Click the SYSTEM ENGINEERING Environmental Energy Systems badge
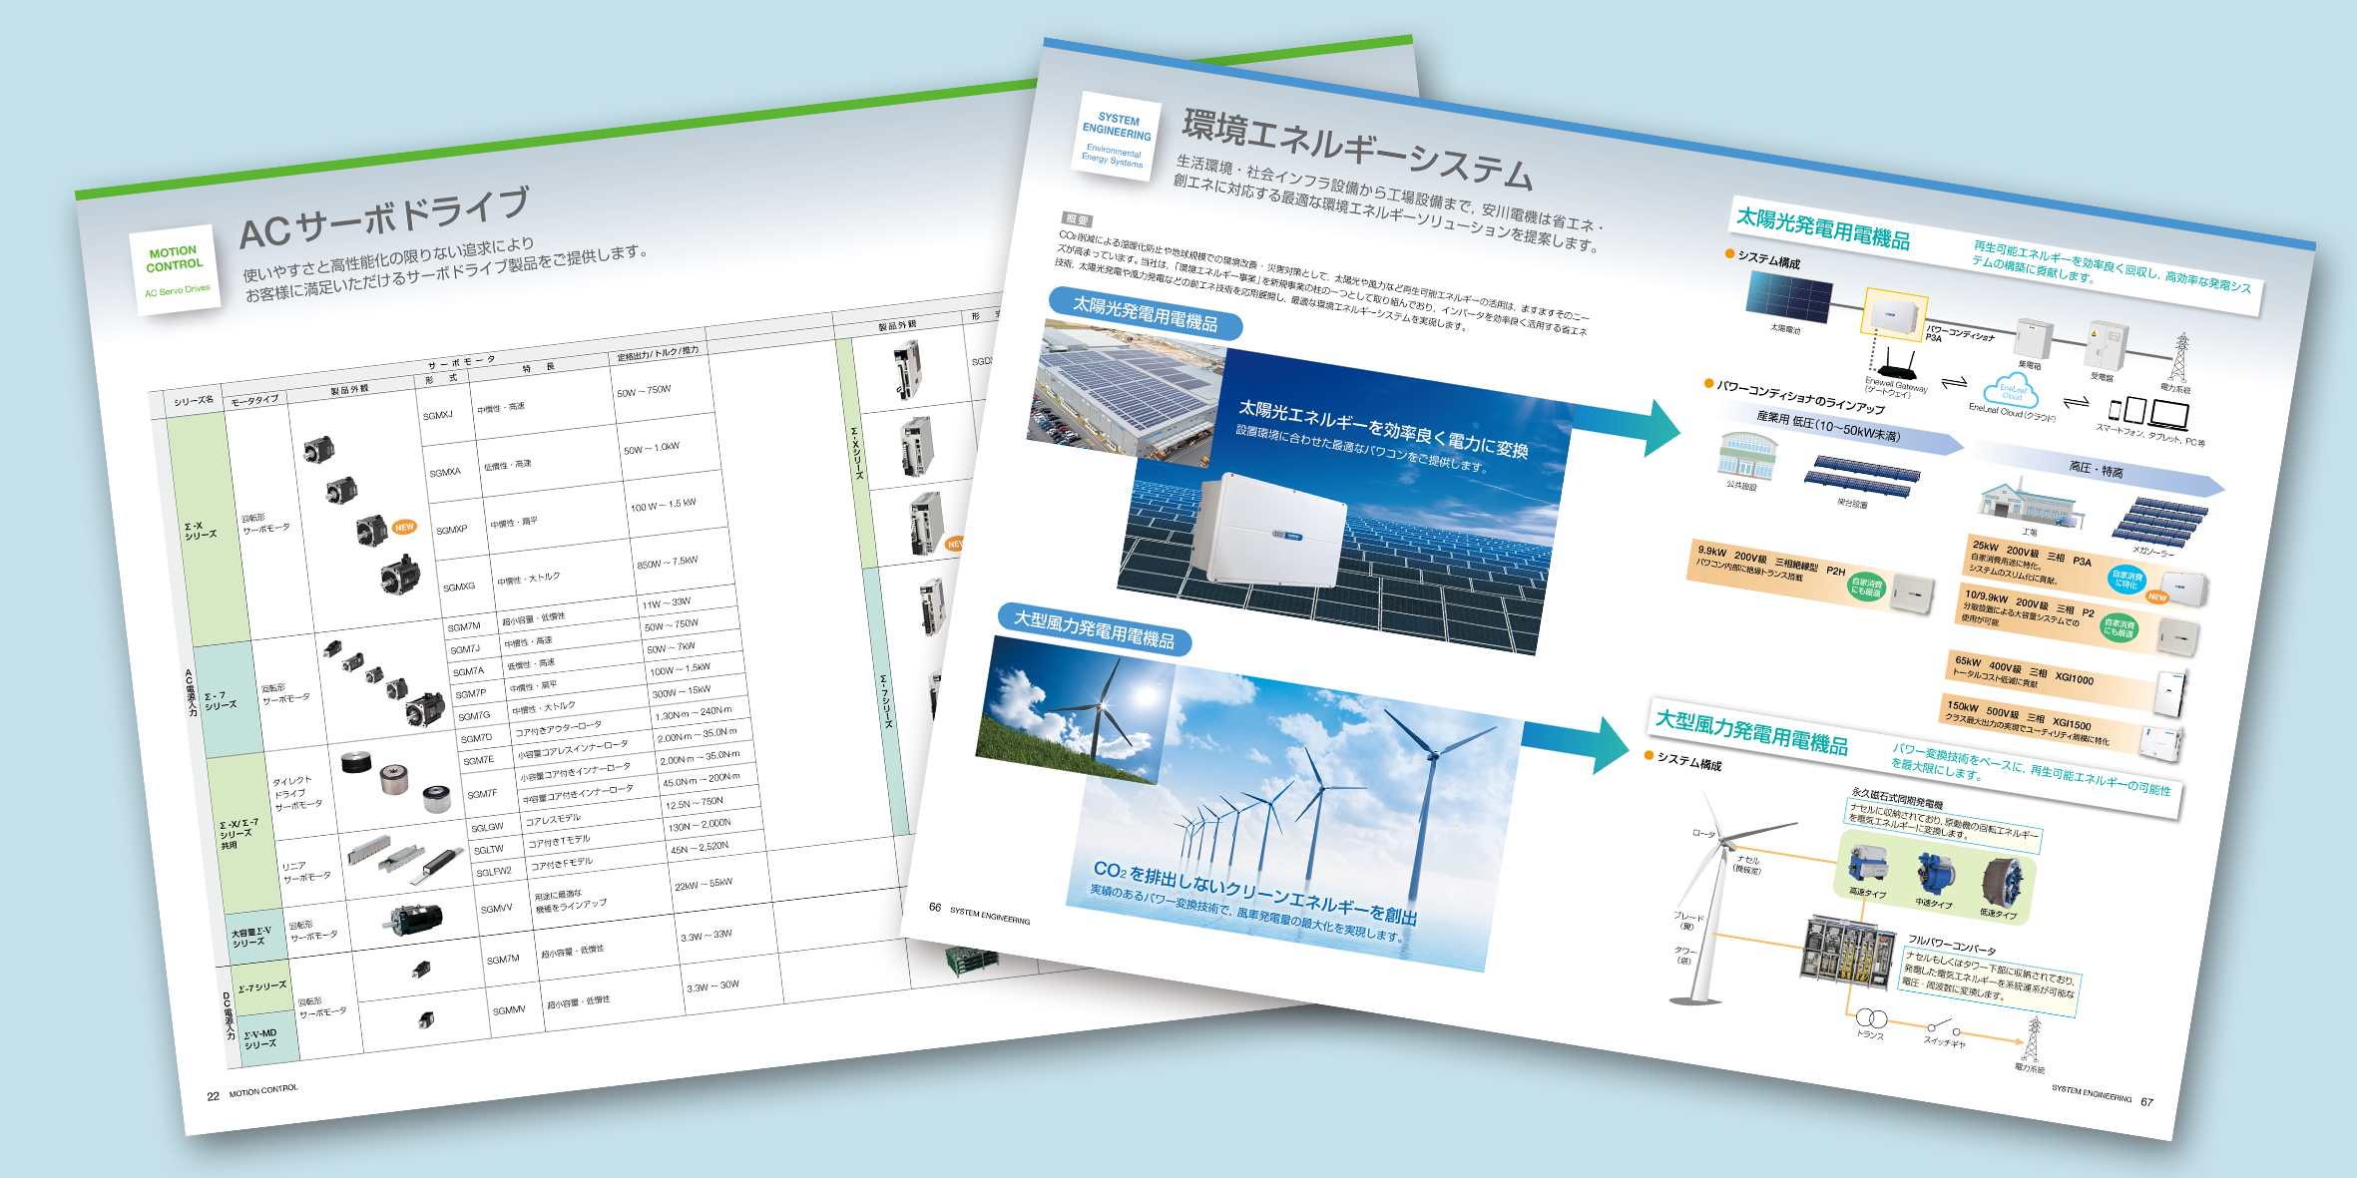Screen dimensions: 2357x1178 click(x=1117, y=139)
